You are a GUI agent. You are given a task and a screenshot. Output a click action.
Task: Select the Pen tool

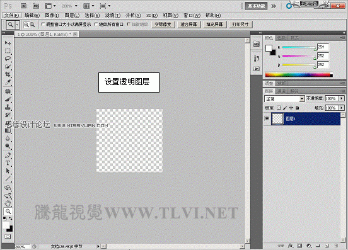click(8, 155)
